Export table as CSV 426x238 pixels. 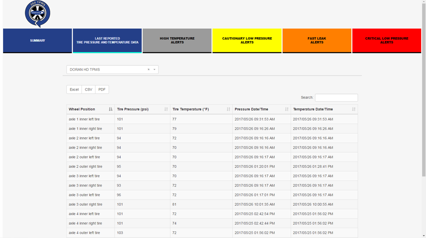[x=88, y=89]
